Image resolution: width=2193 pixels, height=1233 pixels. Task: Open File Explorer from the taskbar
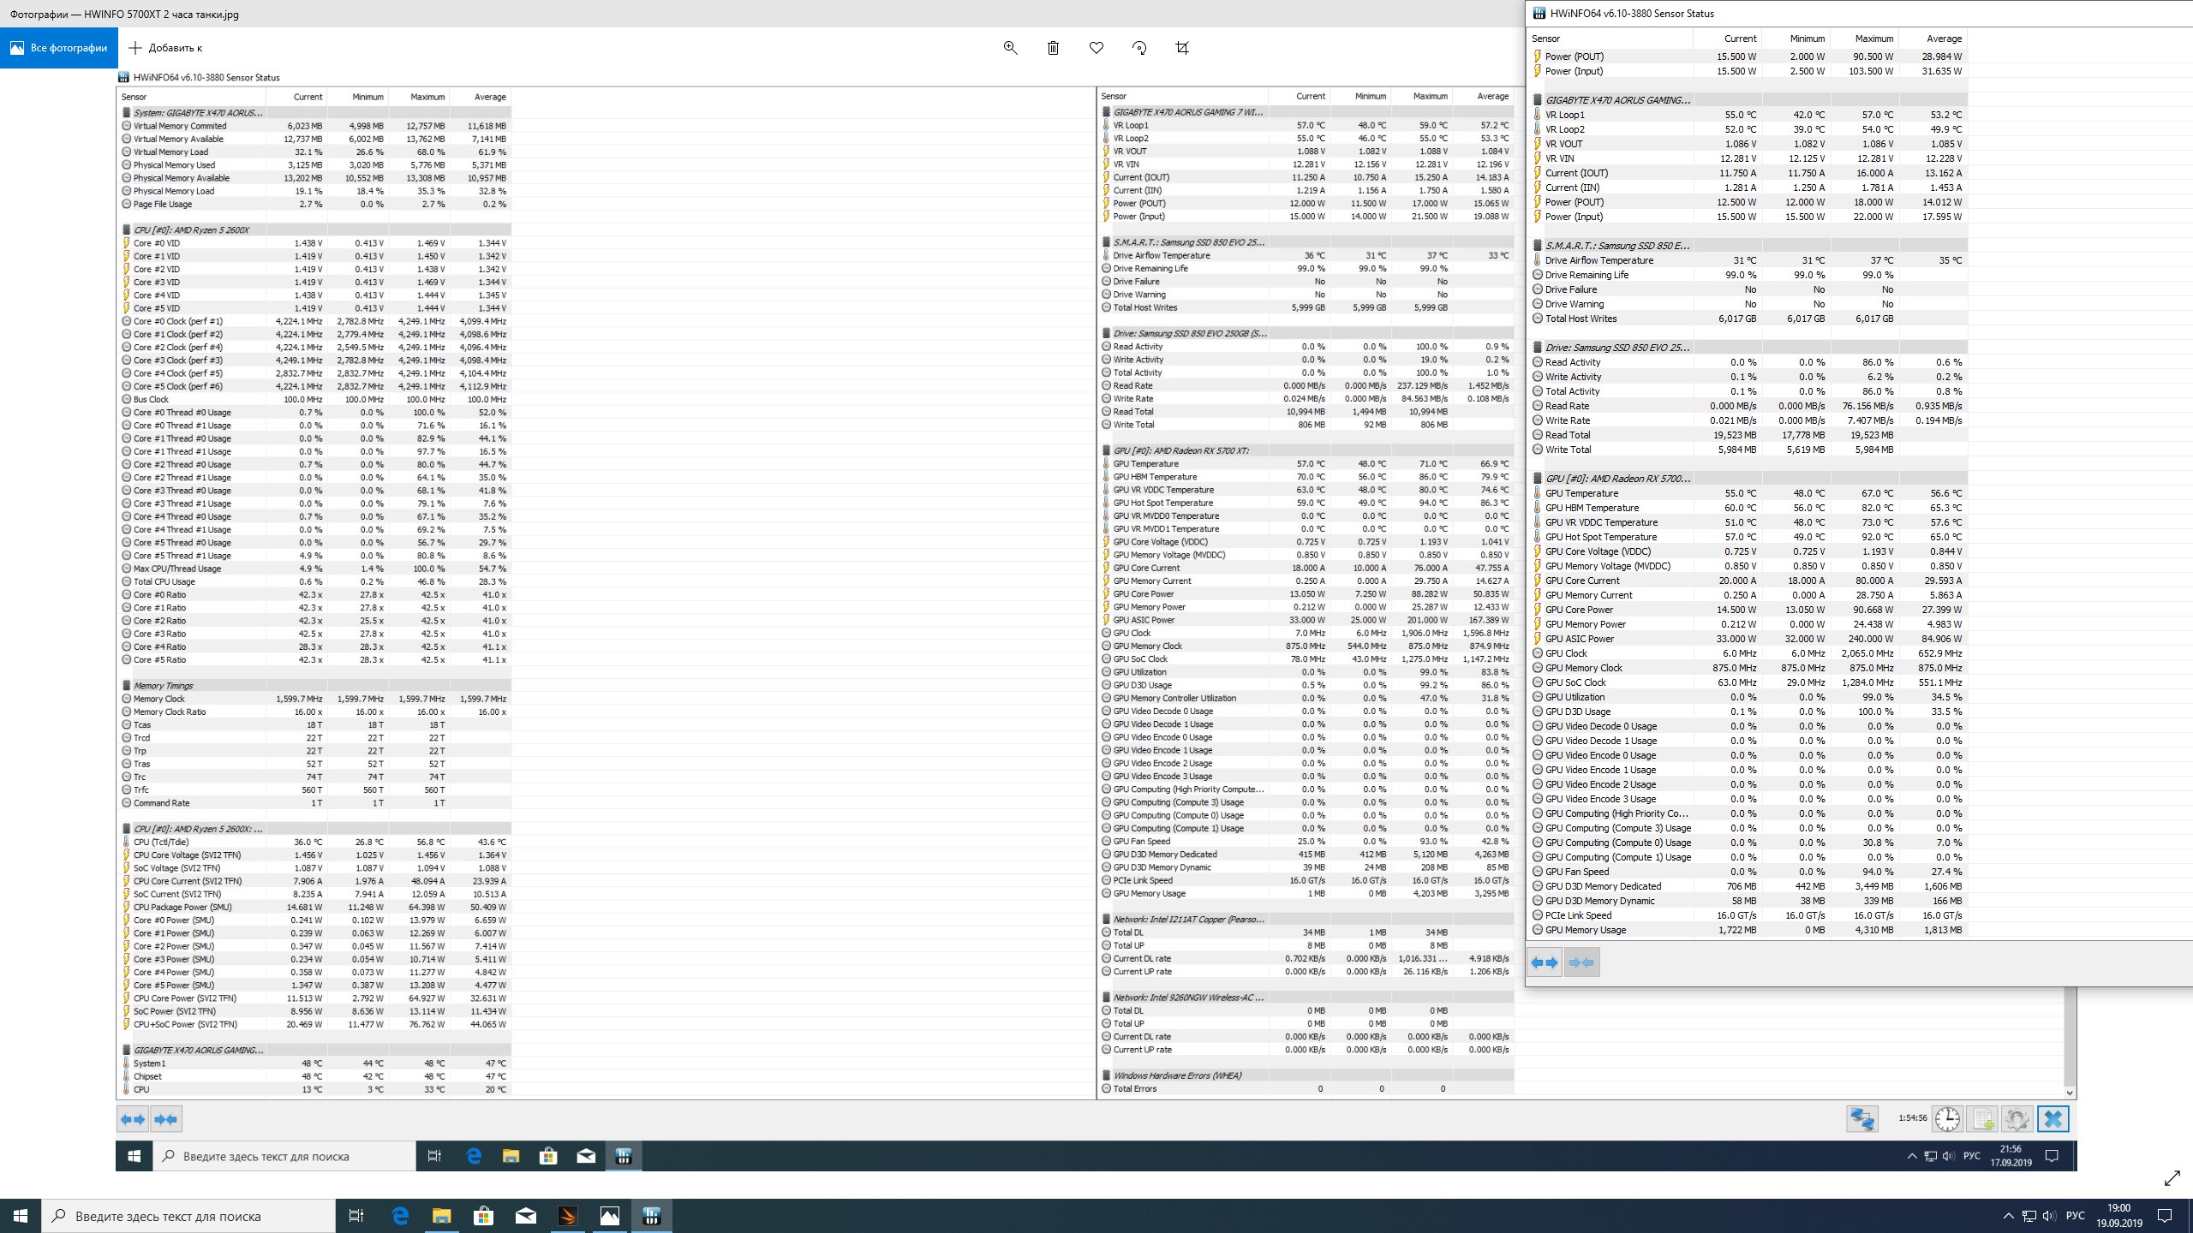coord(441,1216)
